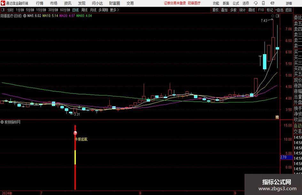Click the 3.31 low price label

coord(77,114)
